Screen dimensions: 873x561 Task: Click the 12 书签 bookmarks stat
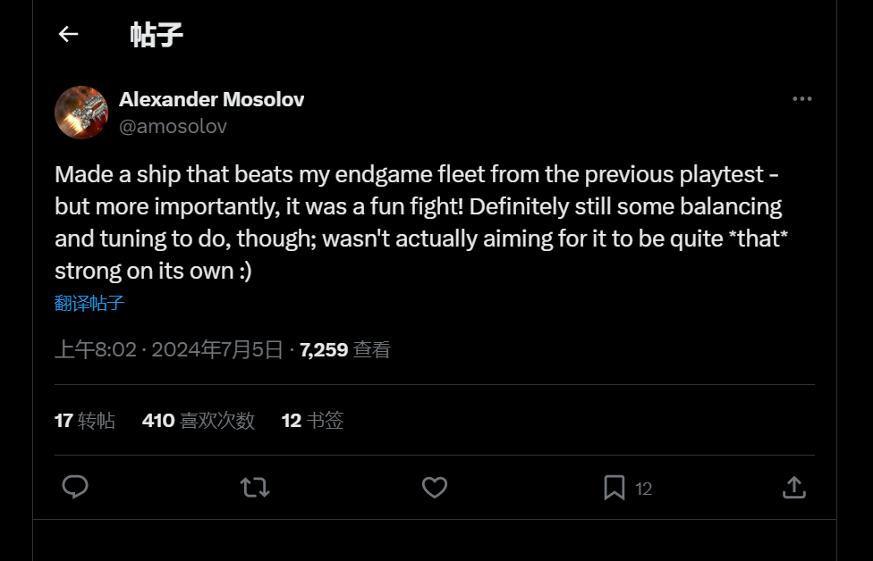(x=312, y=420)
